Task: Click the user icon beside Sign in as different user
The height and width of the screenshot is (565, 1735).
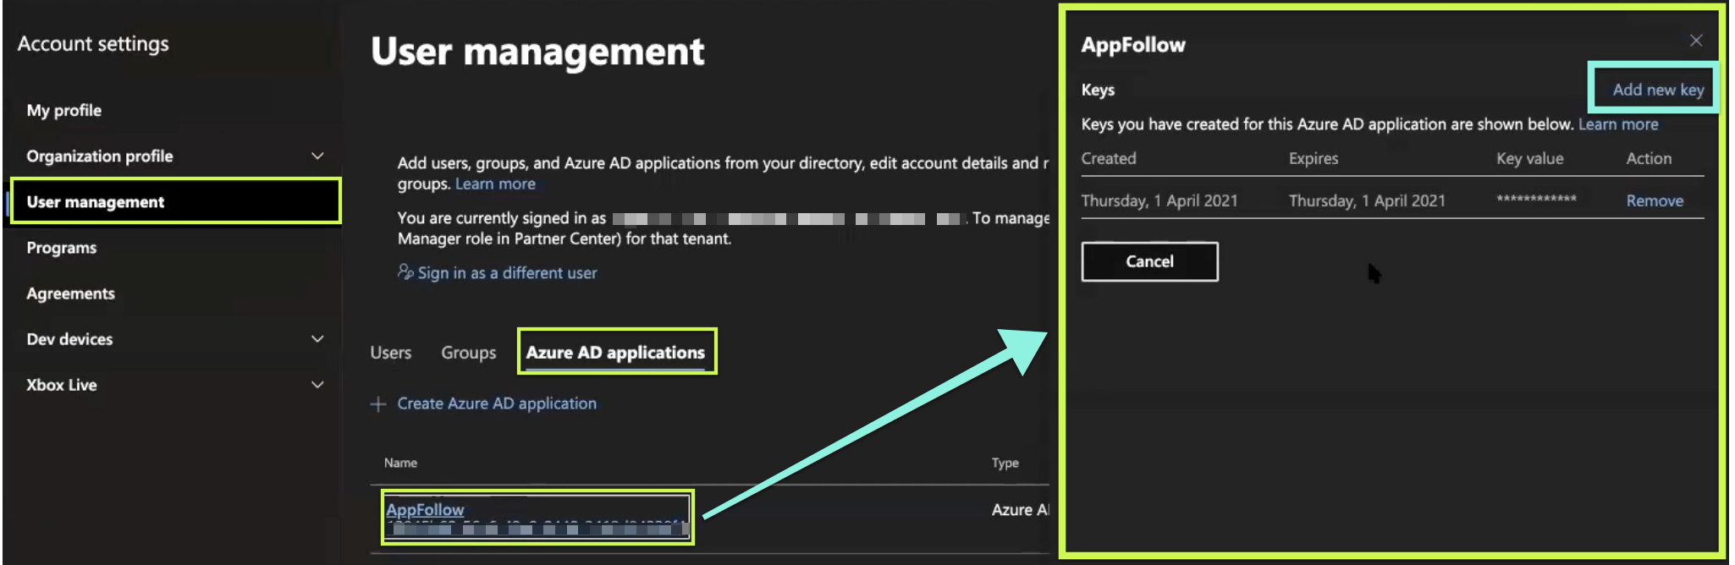Action: (x=405, y=272)
